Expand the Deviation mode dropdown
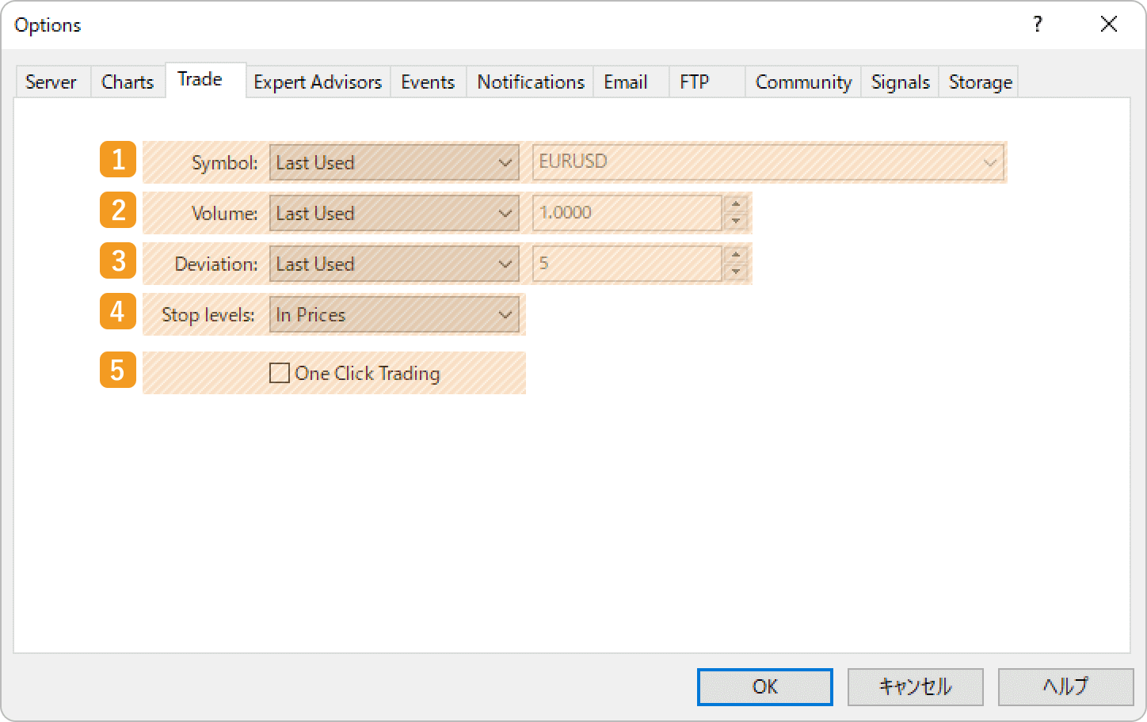 [x=394, y=264]
